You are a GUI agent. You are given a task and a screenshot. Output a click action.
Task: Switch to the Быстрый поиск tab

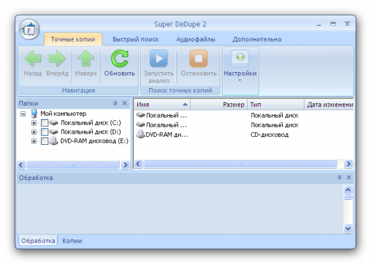136,39
